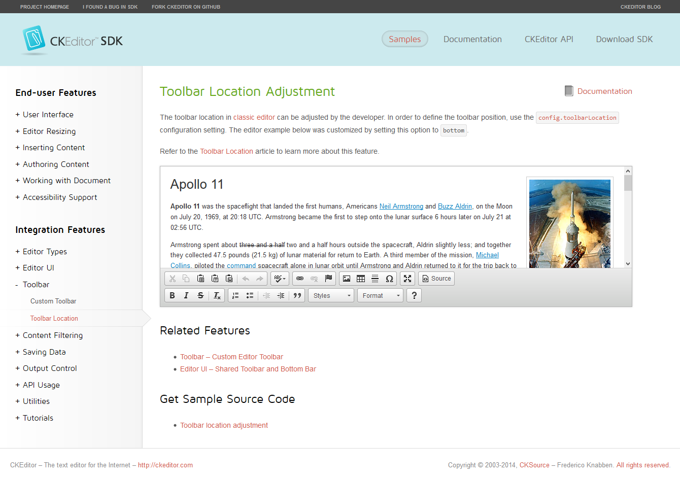
Task: Maximize the editor with the fullscreen icon
Action: tap(407, 278)
